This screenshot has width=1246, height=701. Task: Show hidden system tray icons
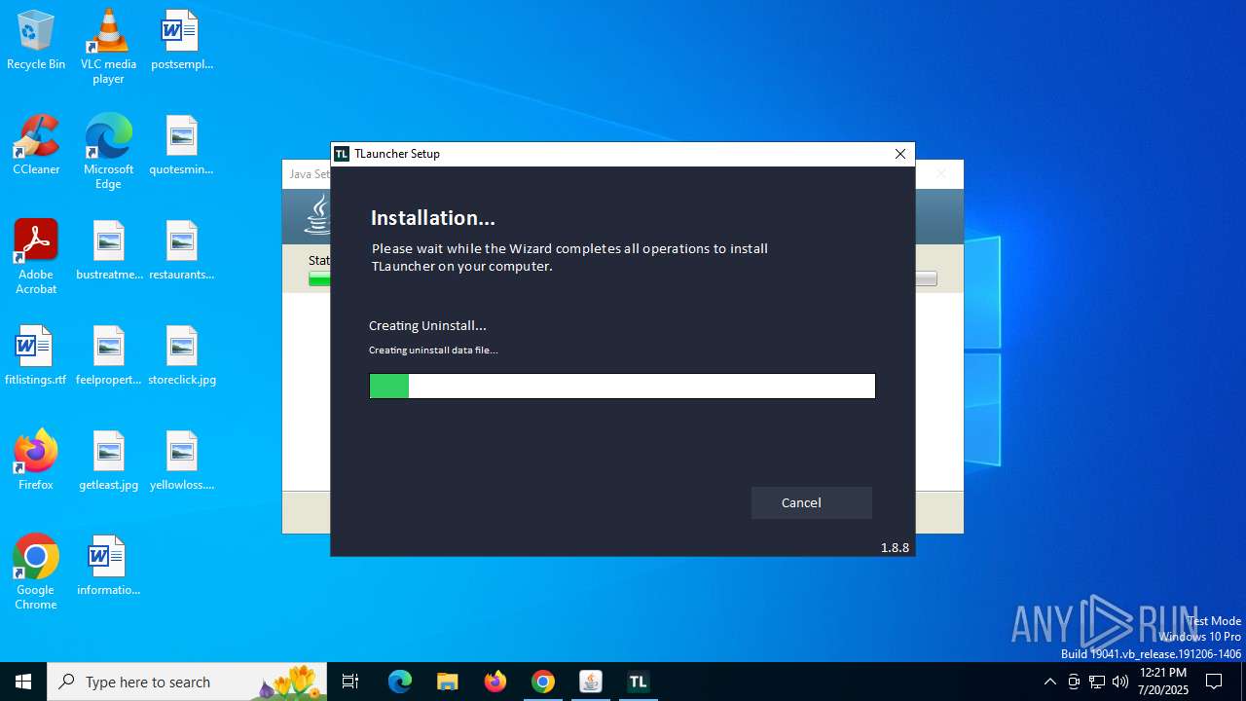[x=1049, y=682]
